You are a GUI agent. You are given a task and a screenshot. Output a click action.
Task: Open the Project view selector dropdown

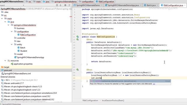tap(23, 5)
